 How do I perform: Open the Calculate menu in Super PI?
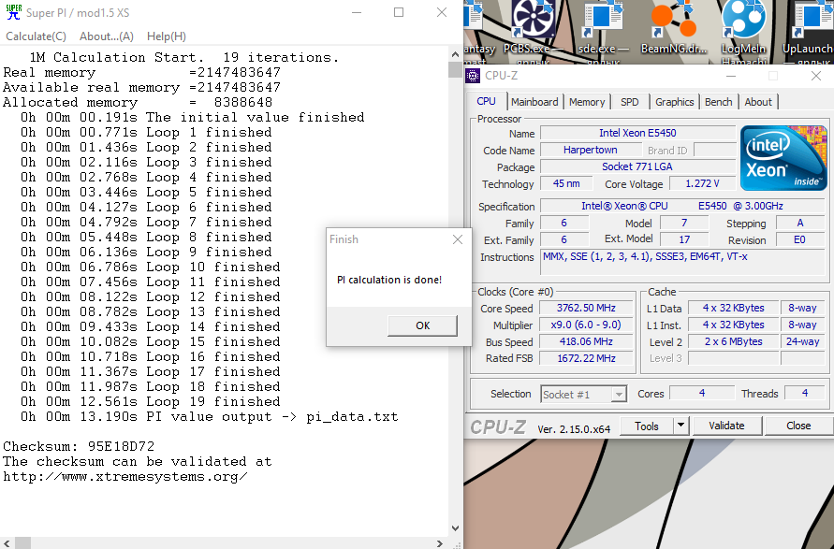tap(37, 36)
